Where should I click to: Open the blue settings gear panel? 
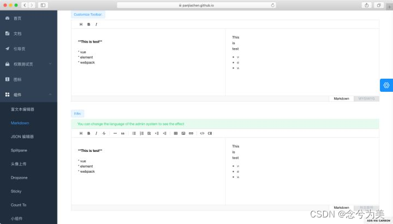tap(386, 85)
